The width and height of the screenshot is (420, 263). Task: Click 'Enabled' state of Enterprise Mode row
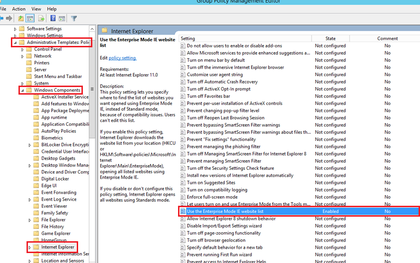point(330,211)
